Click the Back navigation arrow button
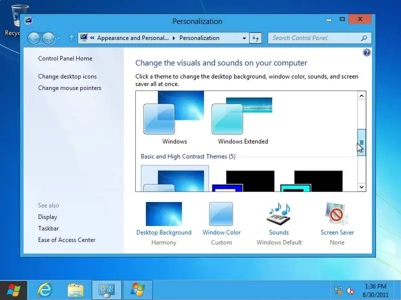This screenshot has width=401, height=300. (x=34, y=38)
